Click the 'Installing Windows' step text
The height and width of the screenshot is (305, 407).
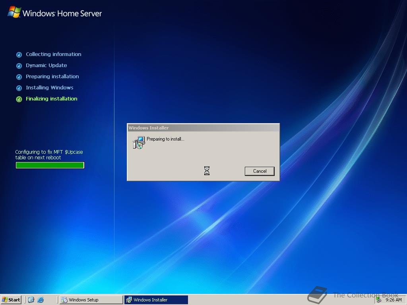pos(49,88)
